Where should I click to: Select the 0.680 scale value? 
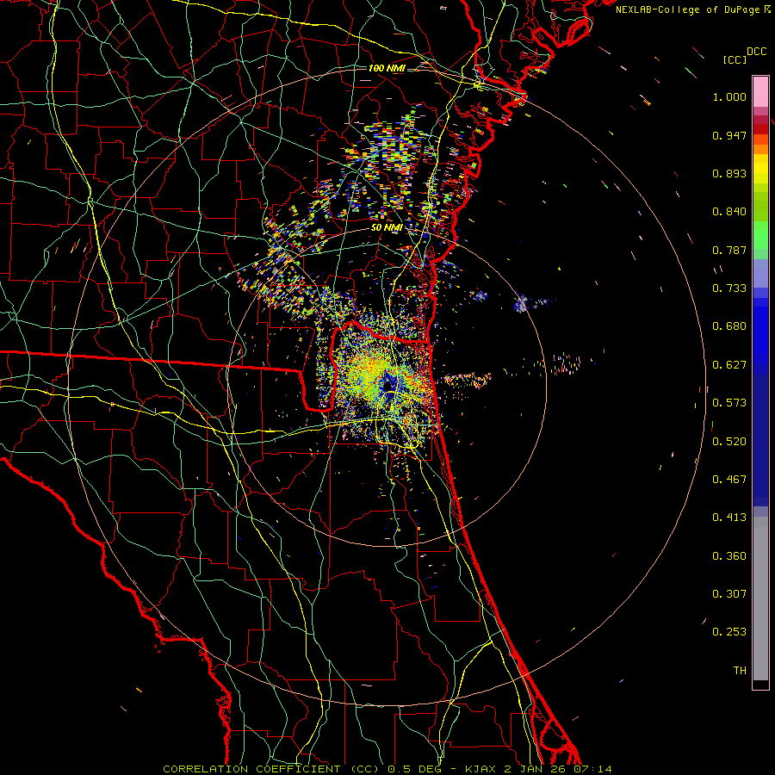tap(729, 326)
